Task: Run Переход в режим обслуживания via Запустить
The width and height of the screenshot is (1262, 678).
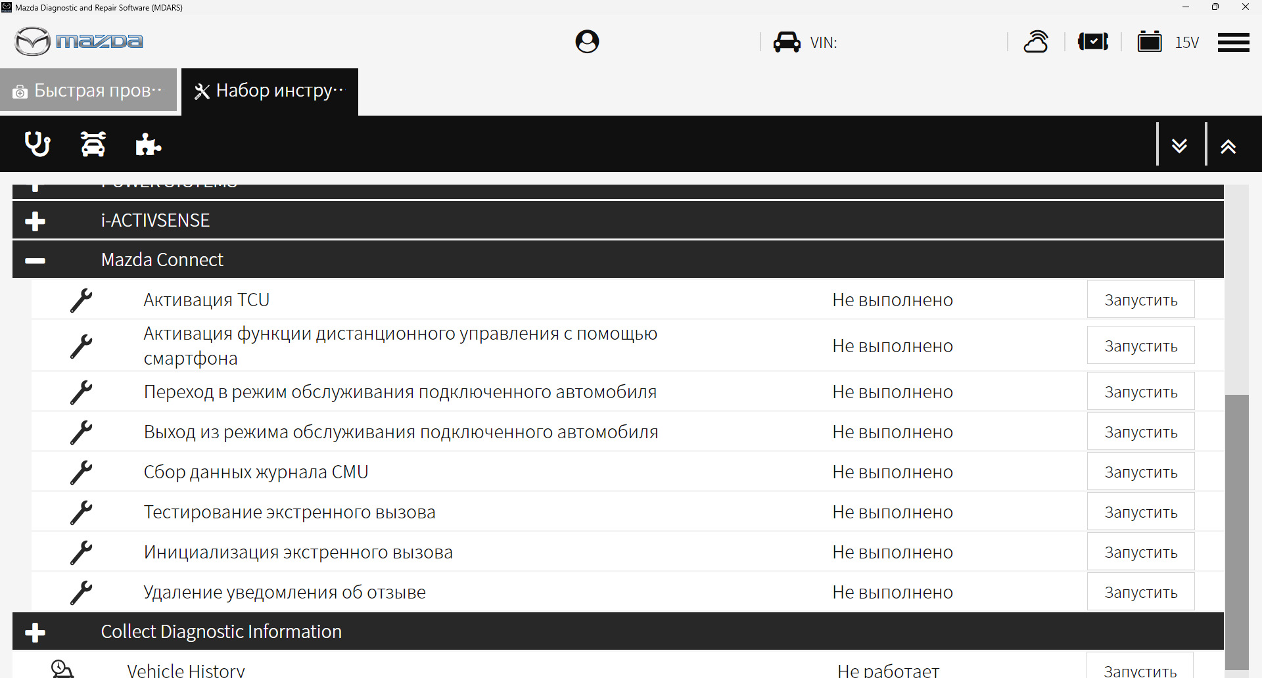Action: coord(1140,392)
